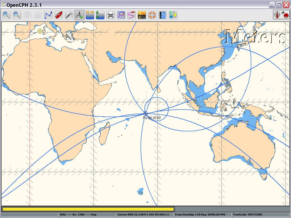Toggle the chart text display A+ button
Image resolution: width=291 pixels, height=218 pixels.
tap(79, 15)
